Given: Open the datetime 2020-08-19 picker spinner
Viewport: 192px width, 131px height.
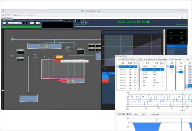Looking at the screenshot, I should (x=21, y=23).
